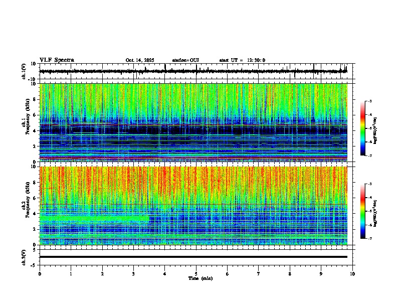Click time-axis tick label "9"
Image resolution: width=397 pixels, height=307 pixels.
point(321,274)
